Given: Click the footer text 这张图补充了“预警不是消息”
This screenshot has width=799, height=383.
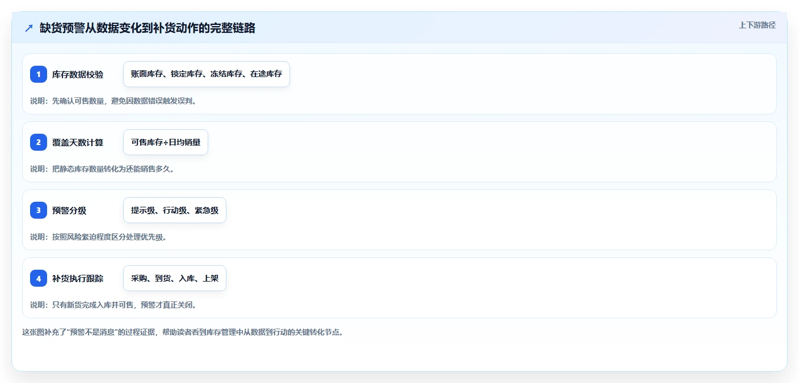Looking at the screenshot, I should (183, 332).
